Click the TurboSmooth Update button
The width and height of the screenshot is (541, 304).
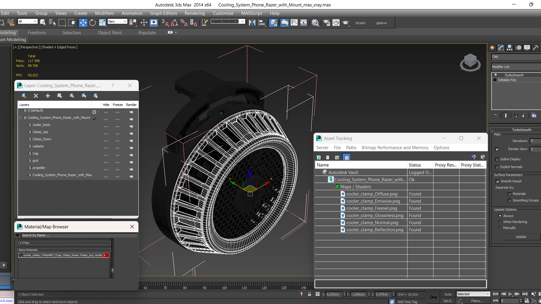521,237
